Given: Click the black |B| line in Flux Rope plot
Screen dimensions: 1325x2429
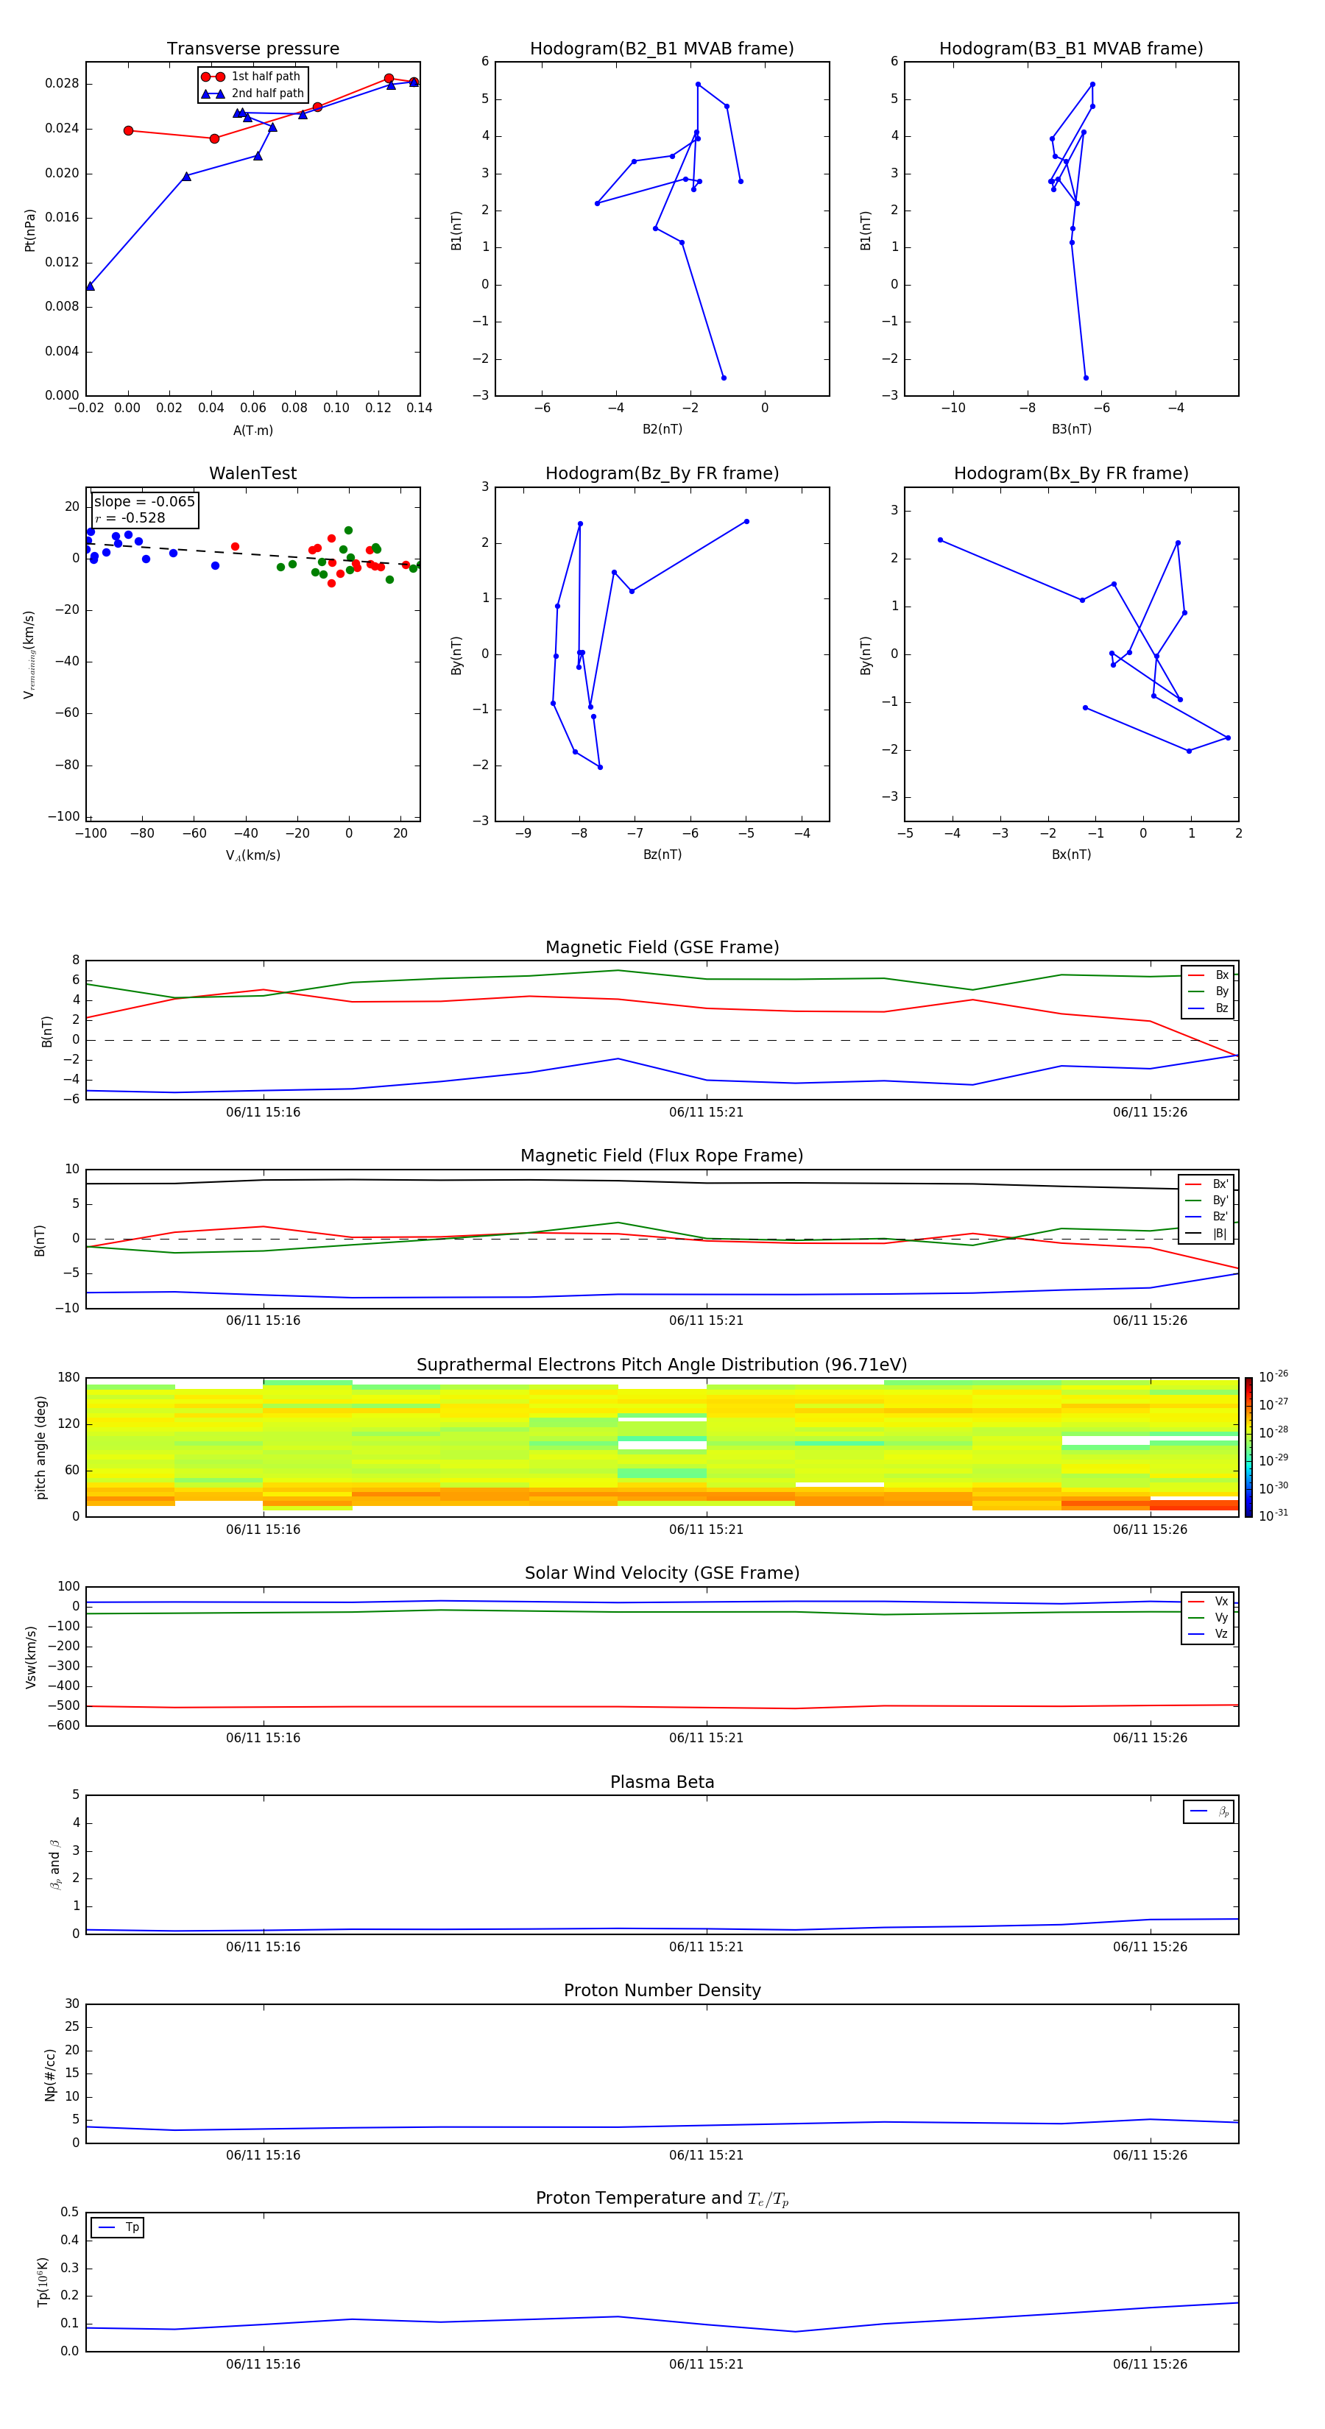Looking at the screenshot, I should (662, 1181).
